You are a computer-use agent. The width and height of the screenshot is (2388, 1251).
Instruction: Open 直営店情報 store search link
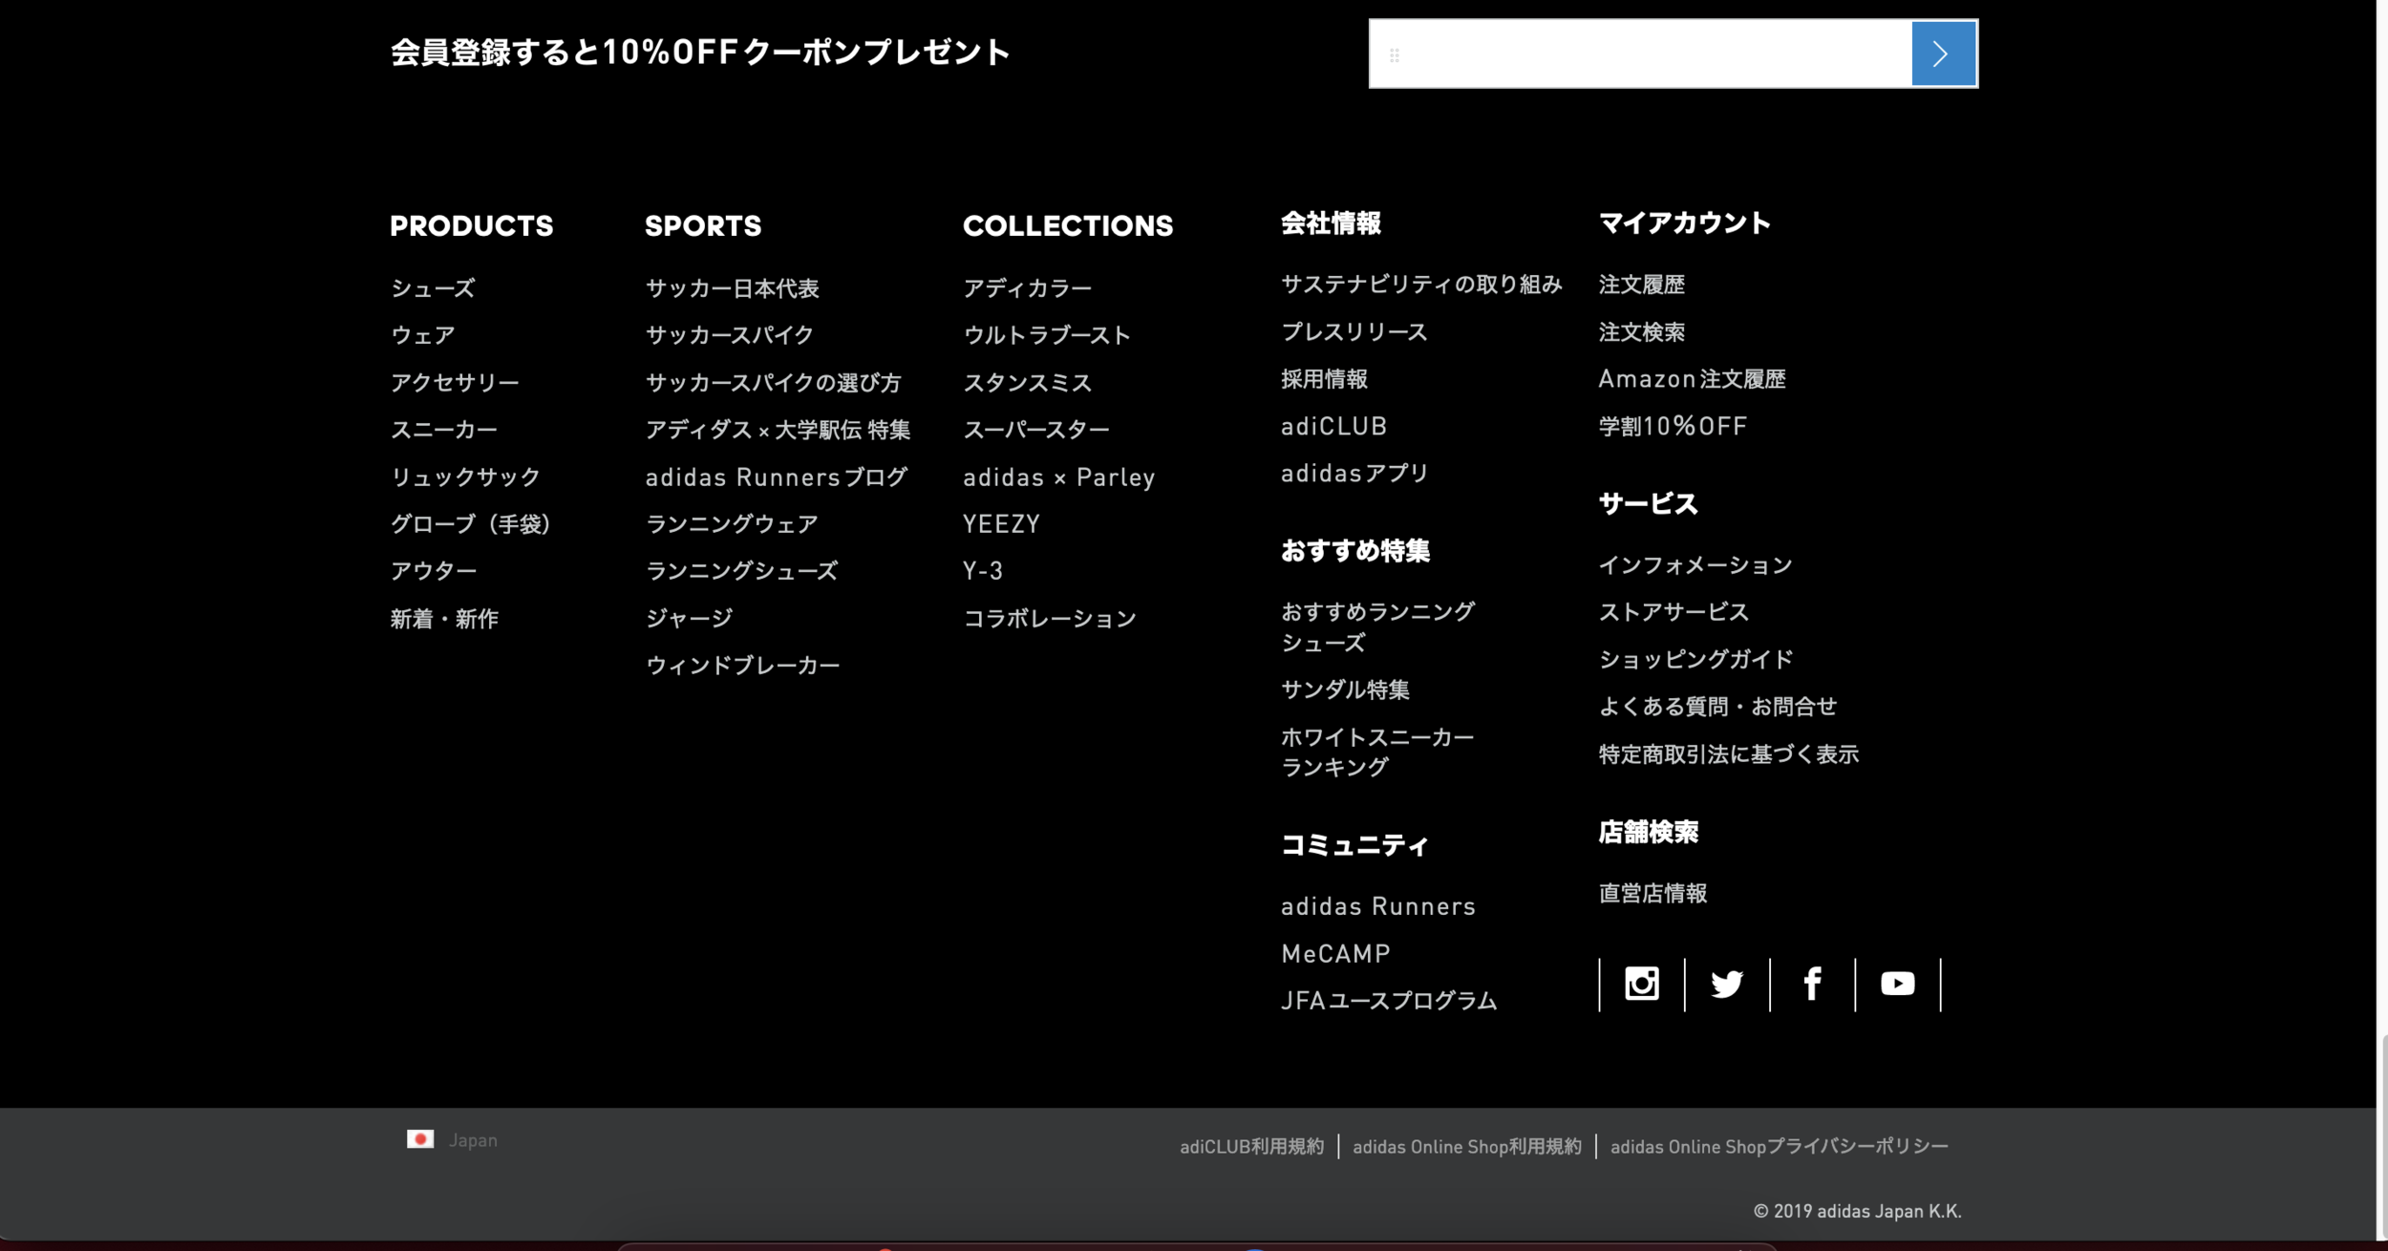point(1652,893)
